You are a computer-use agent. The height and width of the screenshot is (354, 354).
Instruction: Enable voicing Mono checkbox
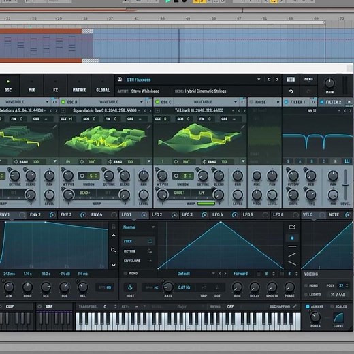pos(306,285)
